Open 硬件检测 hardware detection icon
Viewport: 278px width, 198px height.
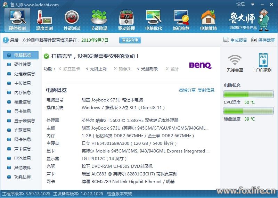coord(17,20)
